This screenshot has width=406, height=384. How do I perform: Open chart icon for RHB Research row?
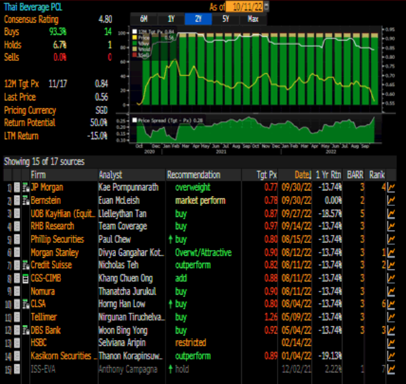(x=391, y=226)
